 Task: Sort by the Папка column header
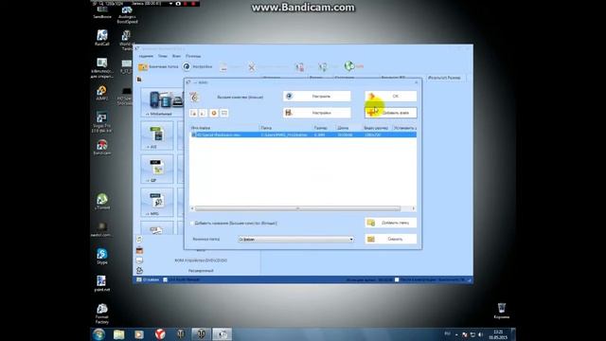tap(286, 128)
